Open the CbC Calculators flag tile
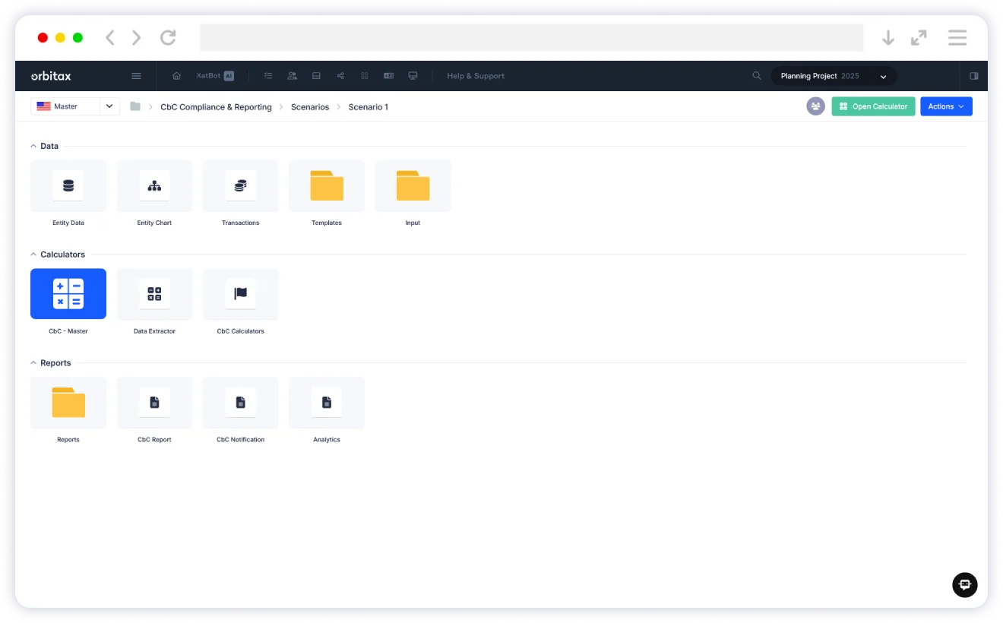The width and height of the screenshot is (1003, 623). click(240, 294)
